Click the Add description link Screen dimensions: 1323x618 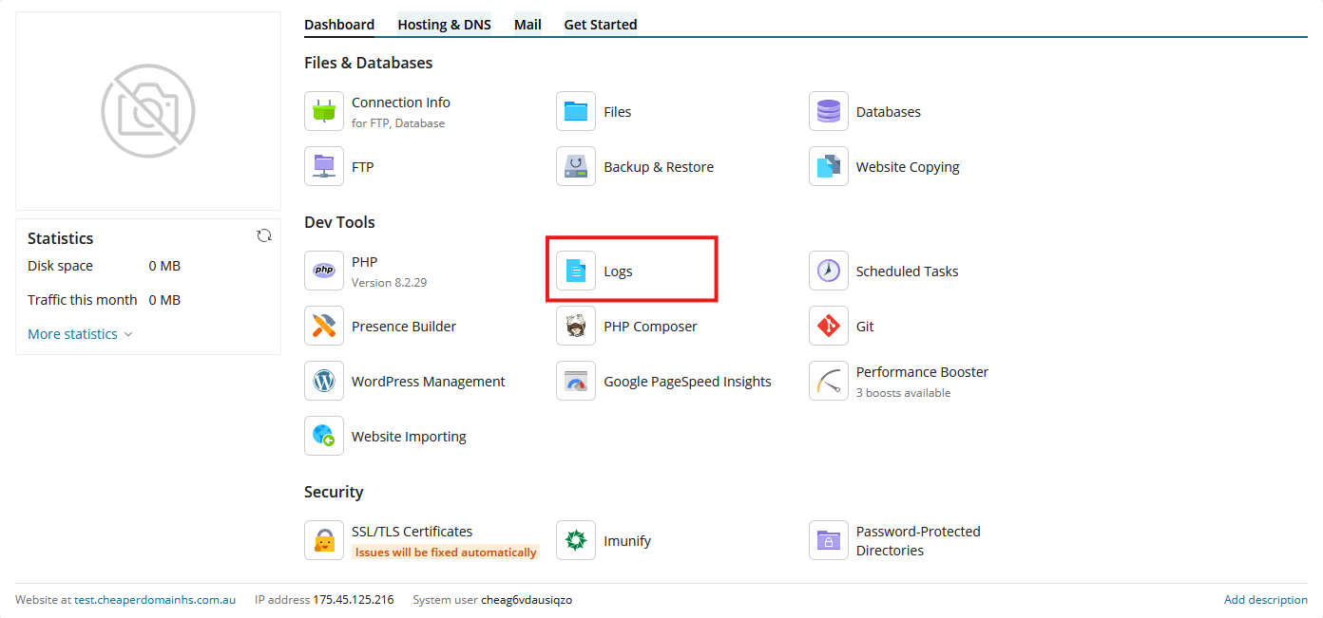point(1265,600)
